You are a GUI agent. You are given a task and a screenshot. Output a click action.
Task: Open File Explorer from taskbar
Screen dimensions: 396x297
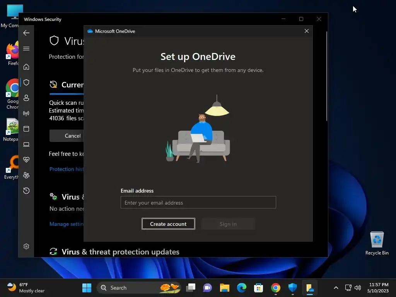(225, 288)
